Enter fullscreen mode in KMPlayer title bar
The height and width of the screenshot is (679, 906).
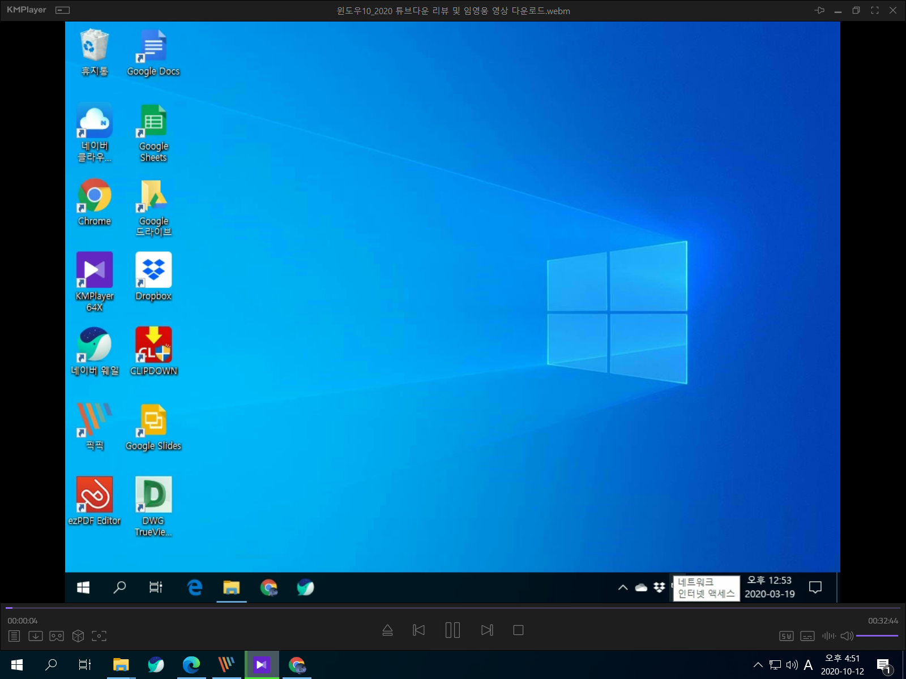(x=875, y=10)
